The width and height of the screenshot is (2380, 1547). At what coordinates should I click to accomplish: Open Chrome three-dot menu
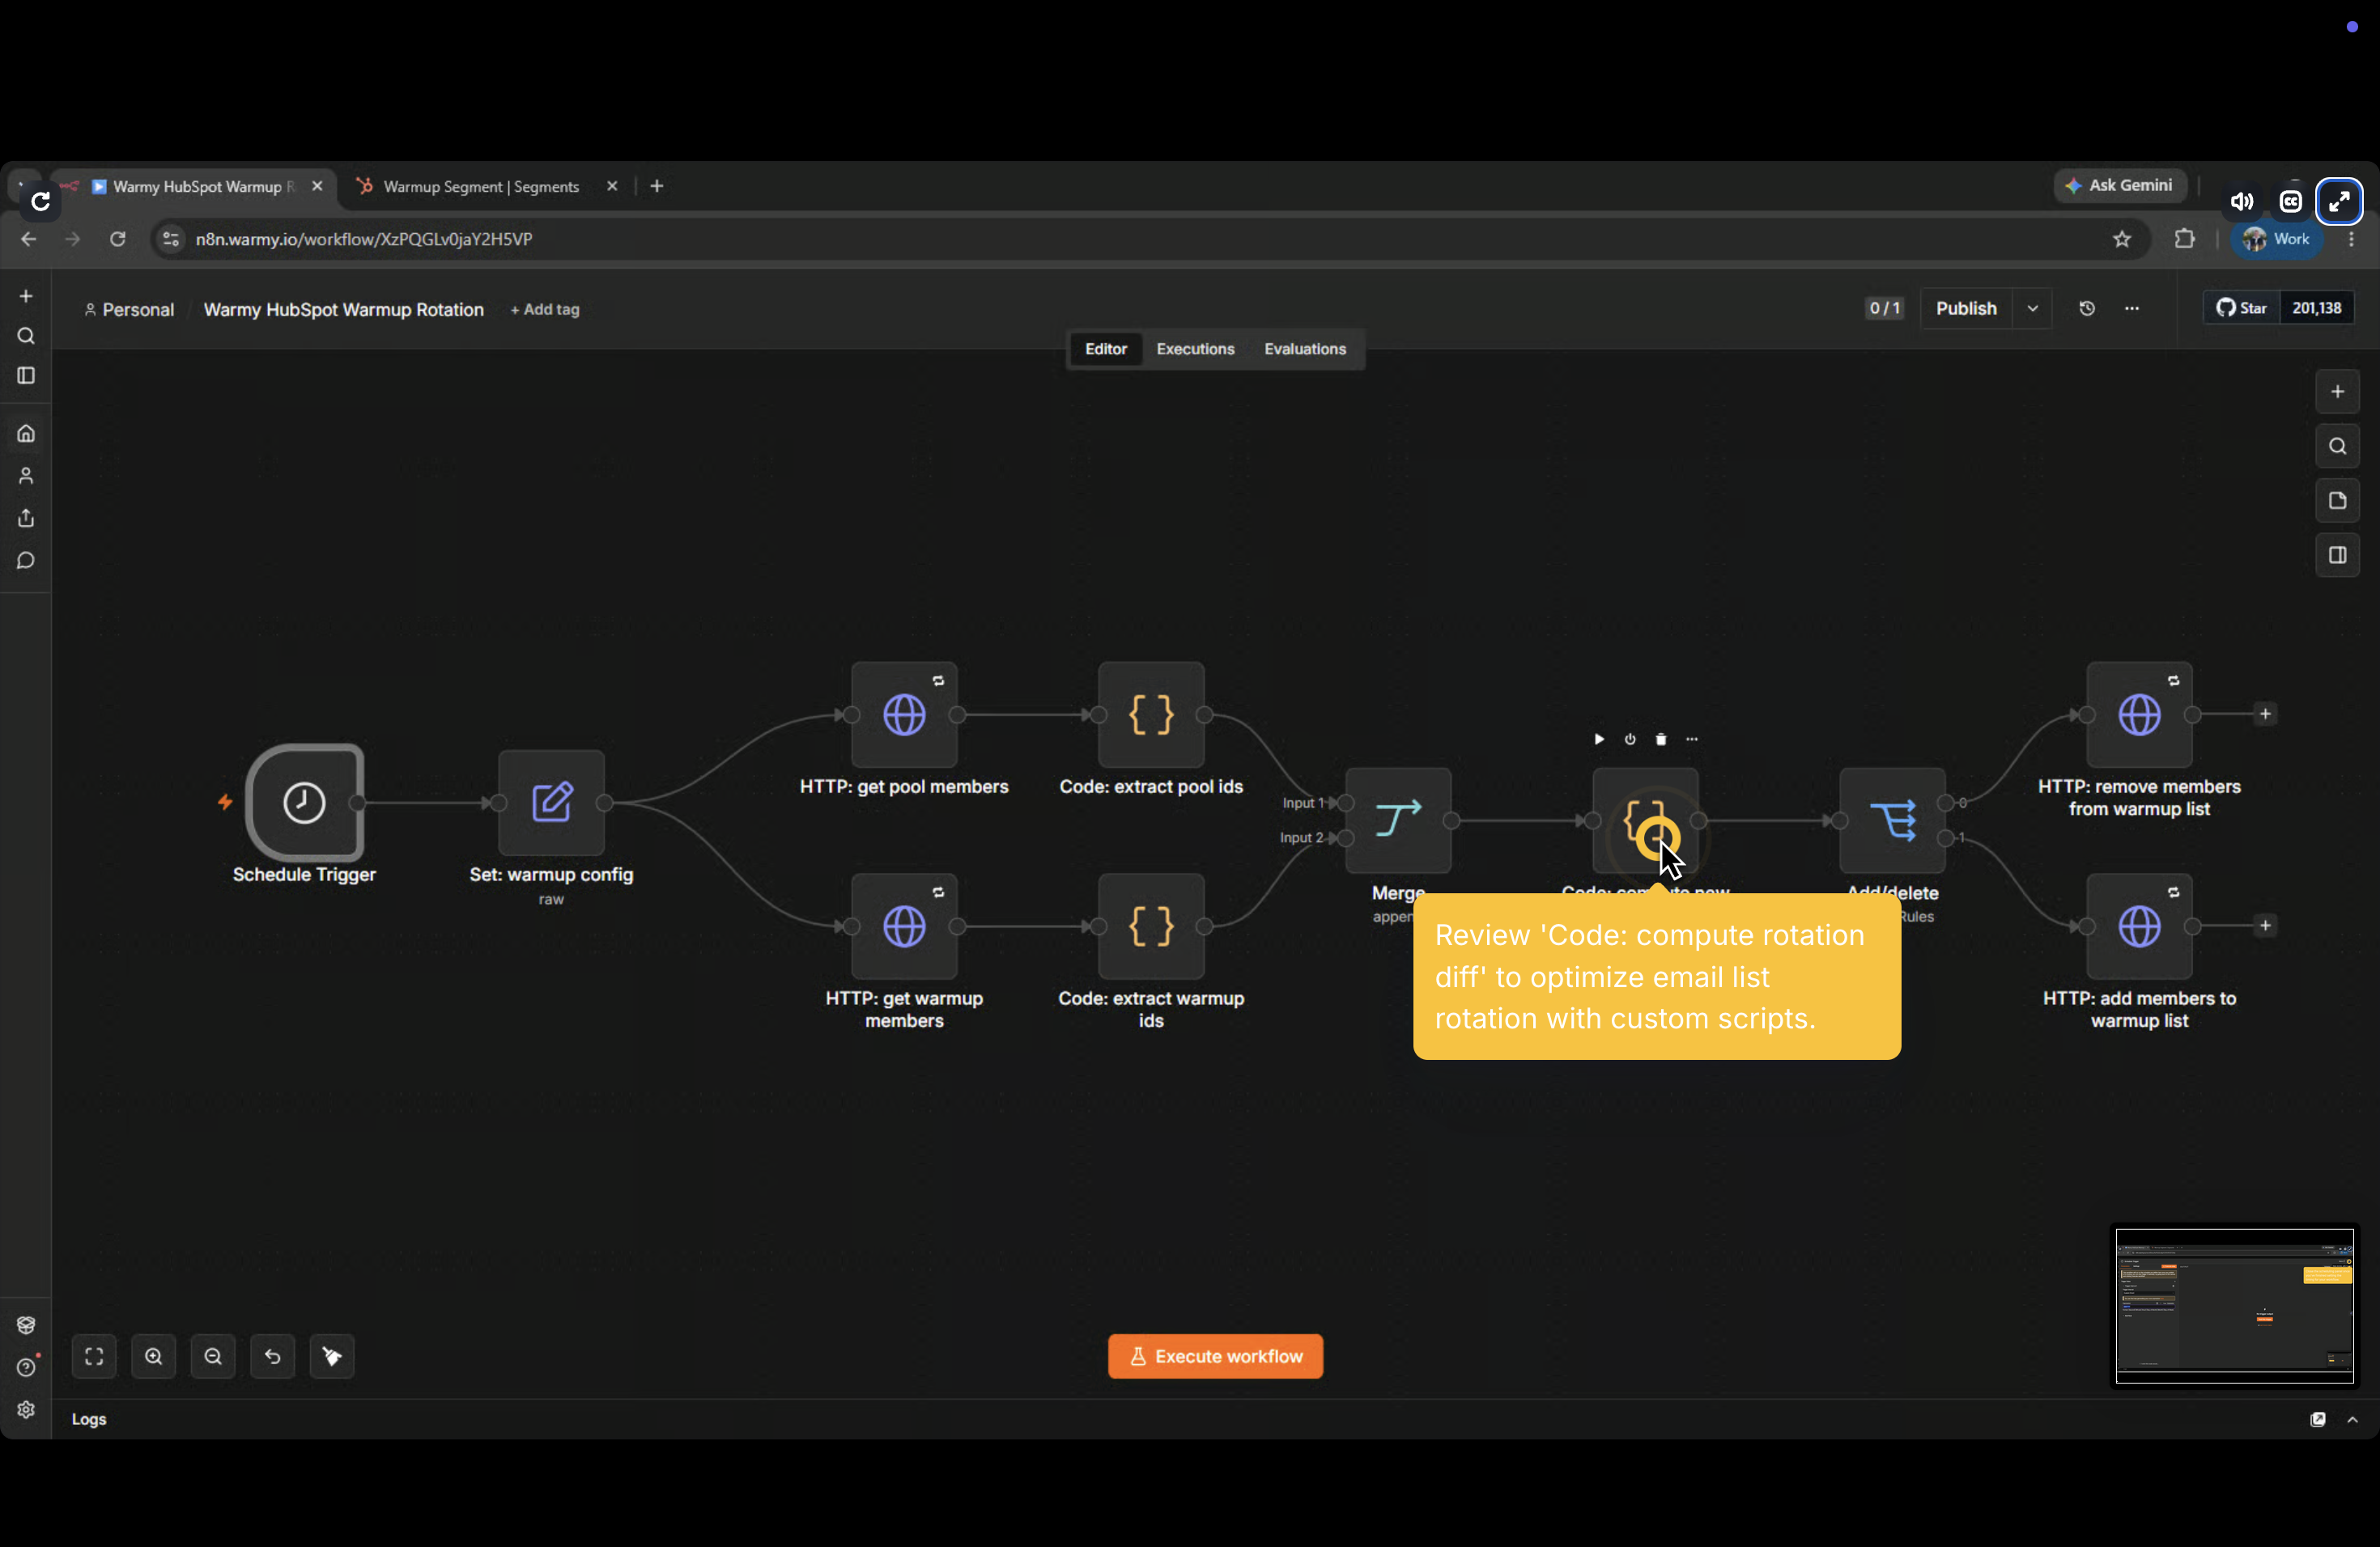2352,239
